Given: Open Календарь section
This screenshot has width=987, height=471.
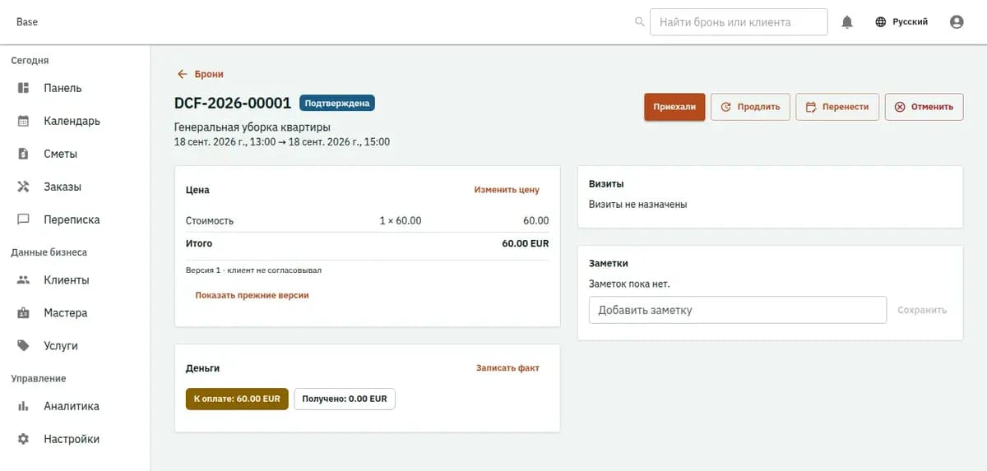Looking at the screenshot, I should tap(75, 121).
